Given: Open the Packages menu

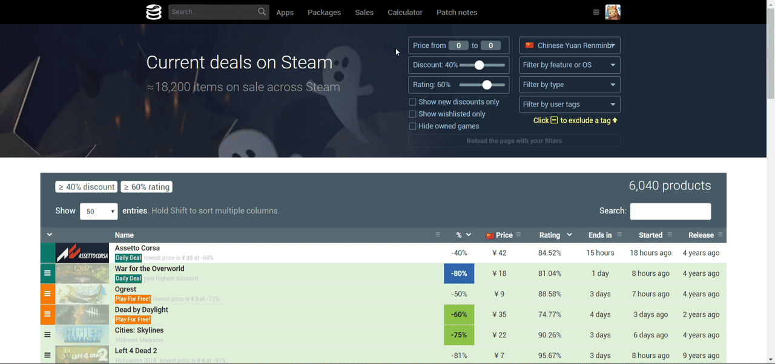Looking at the screenshot, I should click(x=324, y=12).
